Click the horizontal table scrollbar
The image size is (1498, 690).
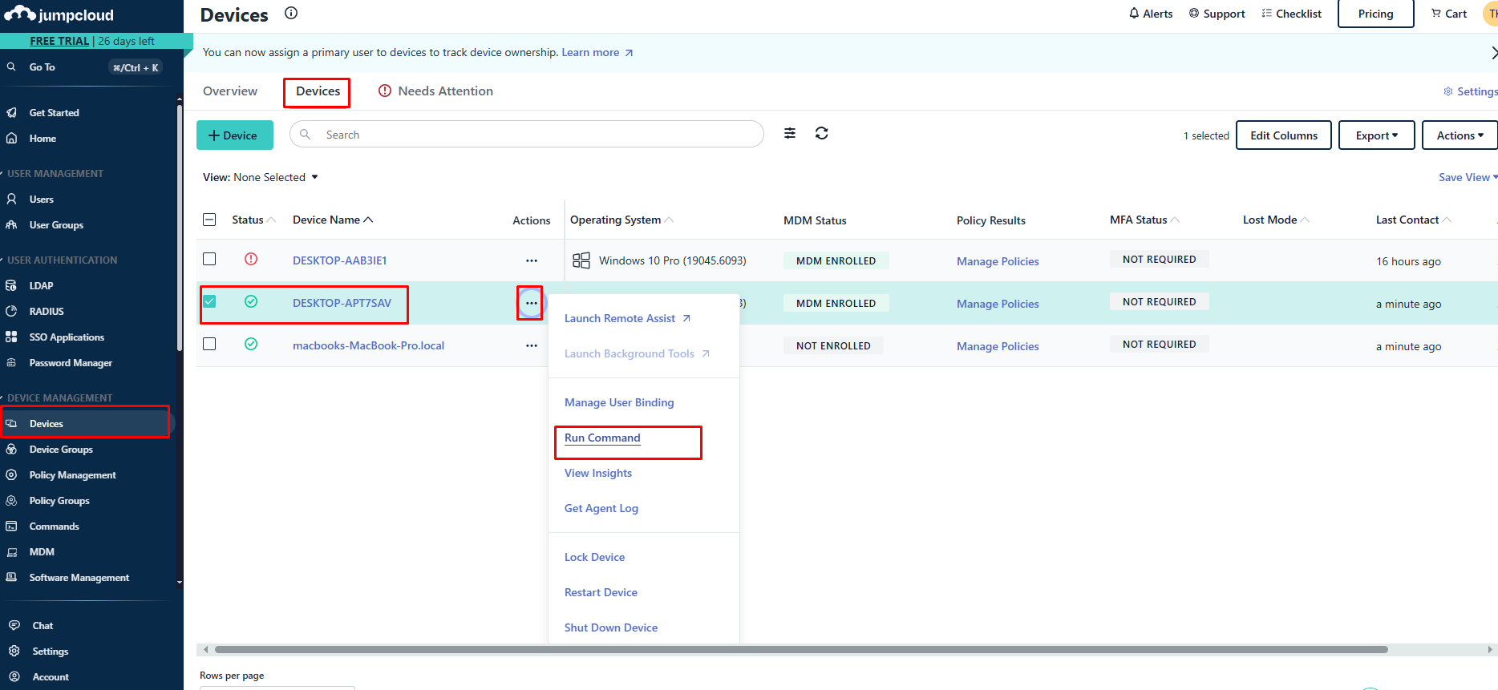[801, 649]
